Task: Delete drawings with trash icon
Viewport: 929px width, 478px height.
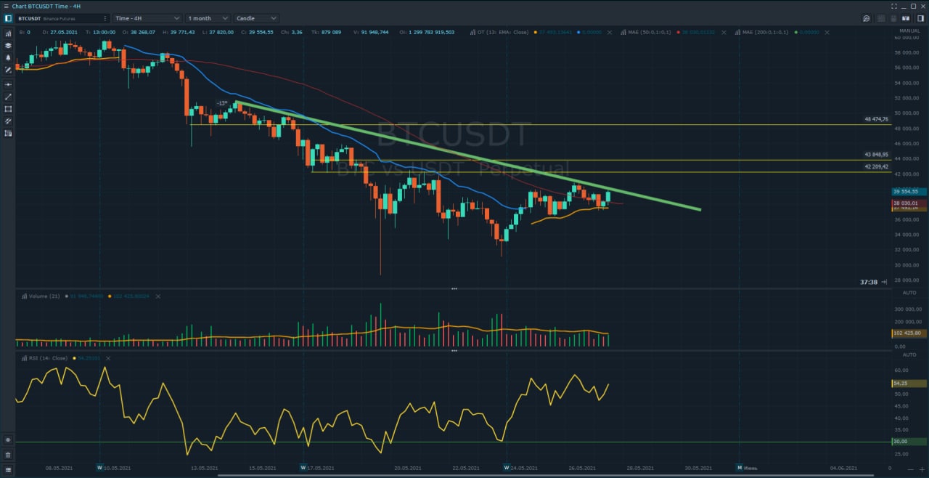Action: click(x=8, y=455)
